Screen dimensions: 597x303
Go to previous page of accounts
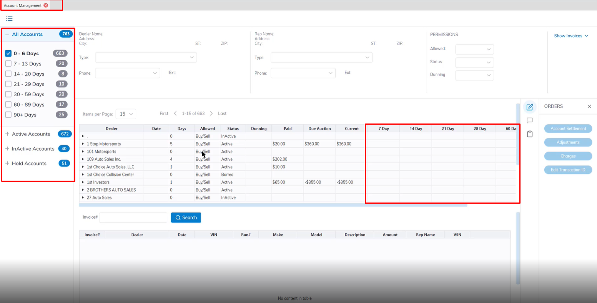[x=175, y=114]
